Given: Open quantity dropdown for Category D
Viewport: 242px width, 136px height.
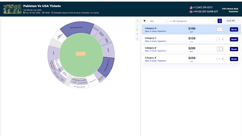Looking at the screenshot, I should [x=220, y=29].
